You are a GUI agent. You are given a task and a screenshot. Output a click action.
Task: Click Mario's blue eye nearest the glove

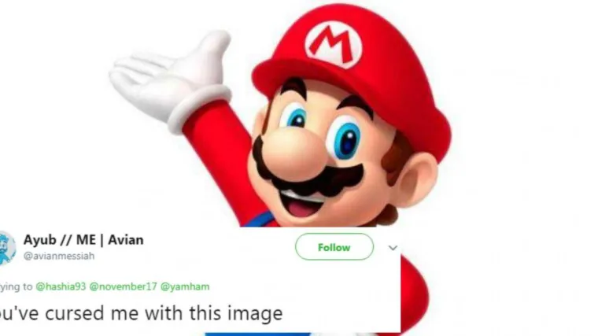294,116
